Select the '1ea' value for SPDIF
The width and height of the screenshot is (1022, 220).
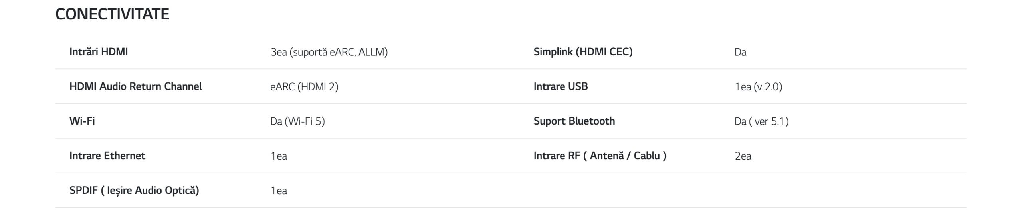(x=279, y=191)
